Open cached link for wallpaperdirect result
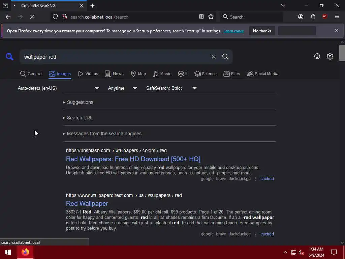 pos(267,234)
